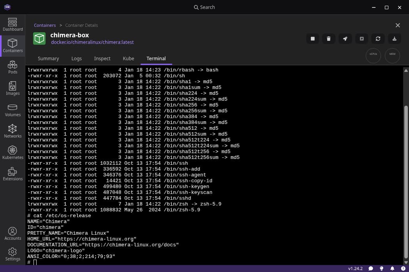Click the scrollbar up arrow
This screenshot has height=272, width=409.
point(406,71)
